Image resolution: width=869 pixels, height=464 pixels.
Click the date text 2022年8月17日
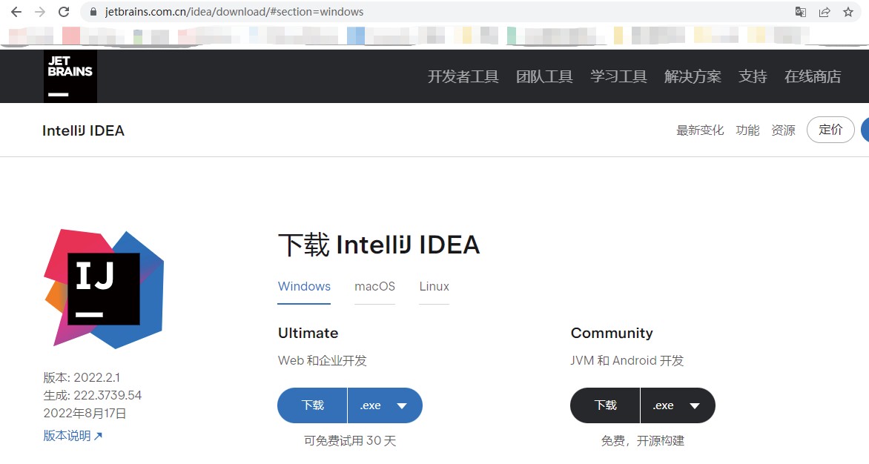[x=85, y=413]
